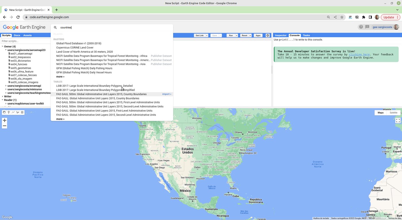Switch to the Assets tab
This screenshot has width=402, height=220.
point(28,36)
